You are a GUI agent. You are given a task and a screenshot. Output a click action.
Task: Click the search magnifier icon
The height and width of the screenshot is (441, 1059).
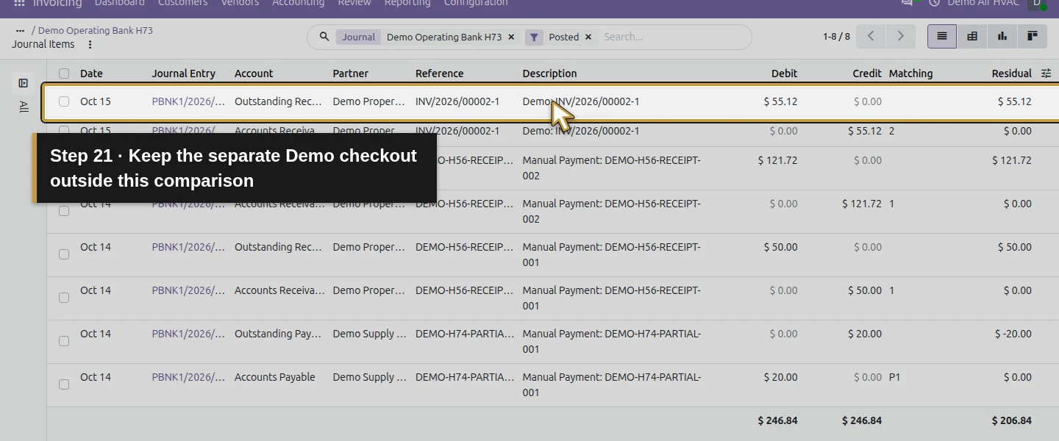point(324,37)
